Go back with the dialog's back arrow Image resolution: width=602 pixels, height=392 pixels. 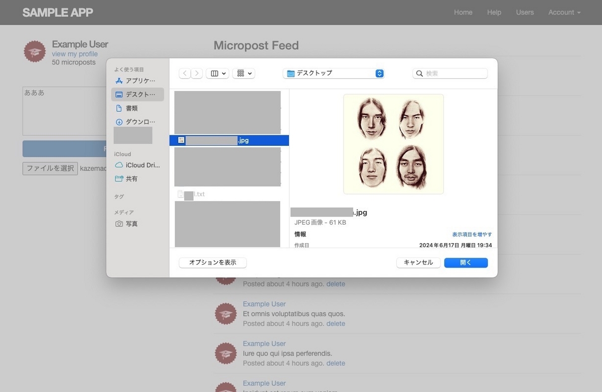[185, 73]
